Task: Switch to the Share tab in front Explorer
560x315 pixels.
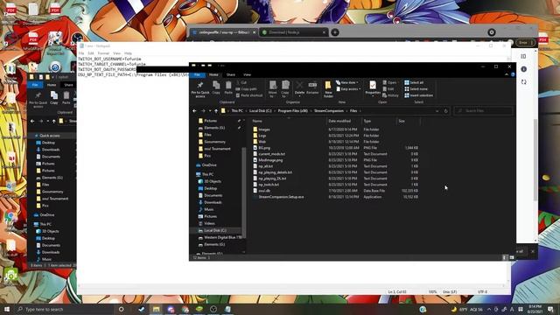Action: point(231,74)
